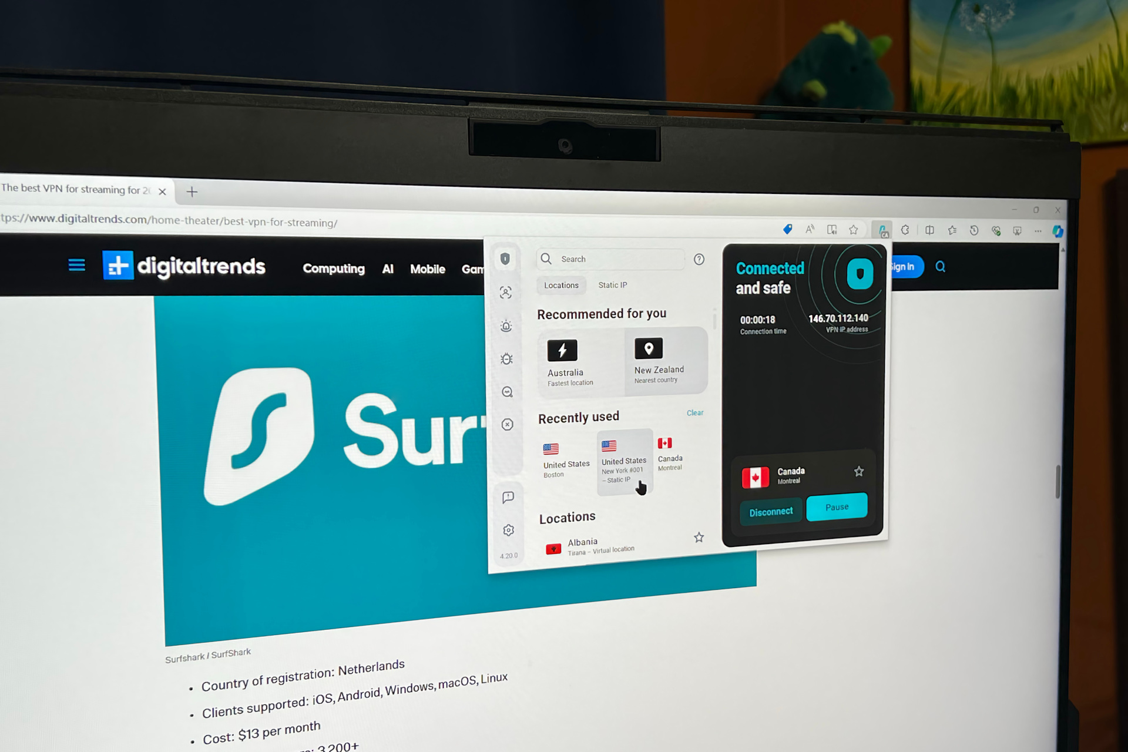Screen dimensions: 1128x752
Task: Click the location search icon
Action: coord(546,258)
